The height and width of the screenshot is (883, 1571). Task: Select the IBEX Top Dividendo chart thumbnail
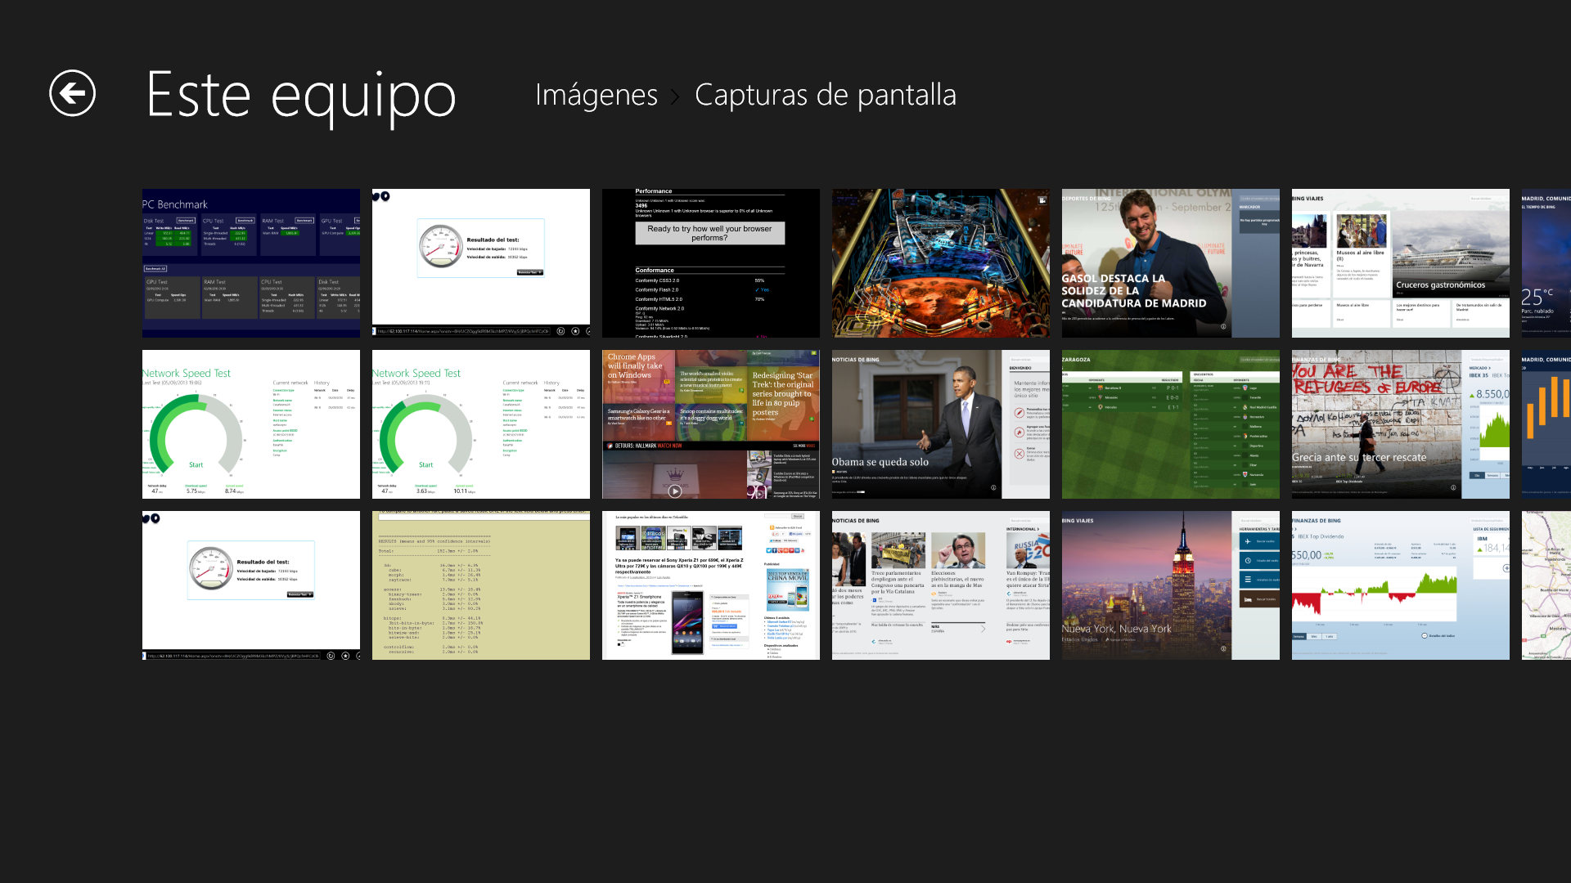[x=1400, y=585]
